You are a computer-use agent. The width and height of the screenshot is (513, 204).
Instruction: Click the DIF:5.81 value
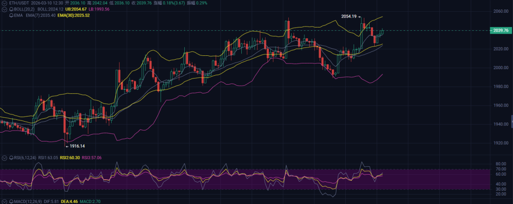coord(52,201)
